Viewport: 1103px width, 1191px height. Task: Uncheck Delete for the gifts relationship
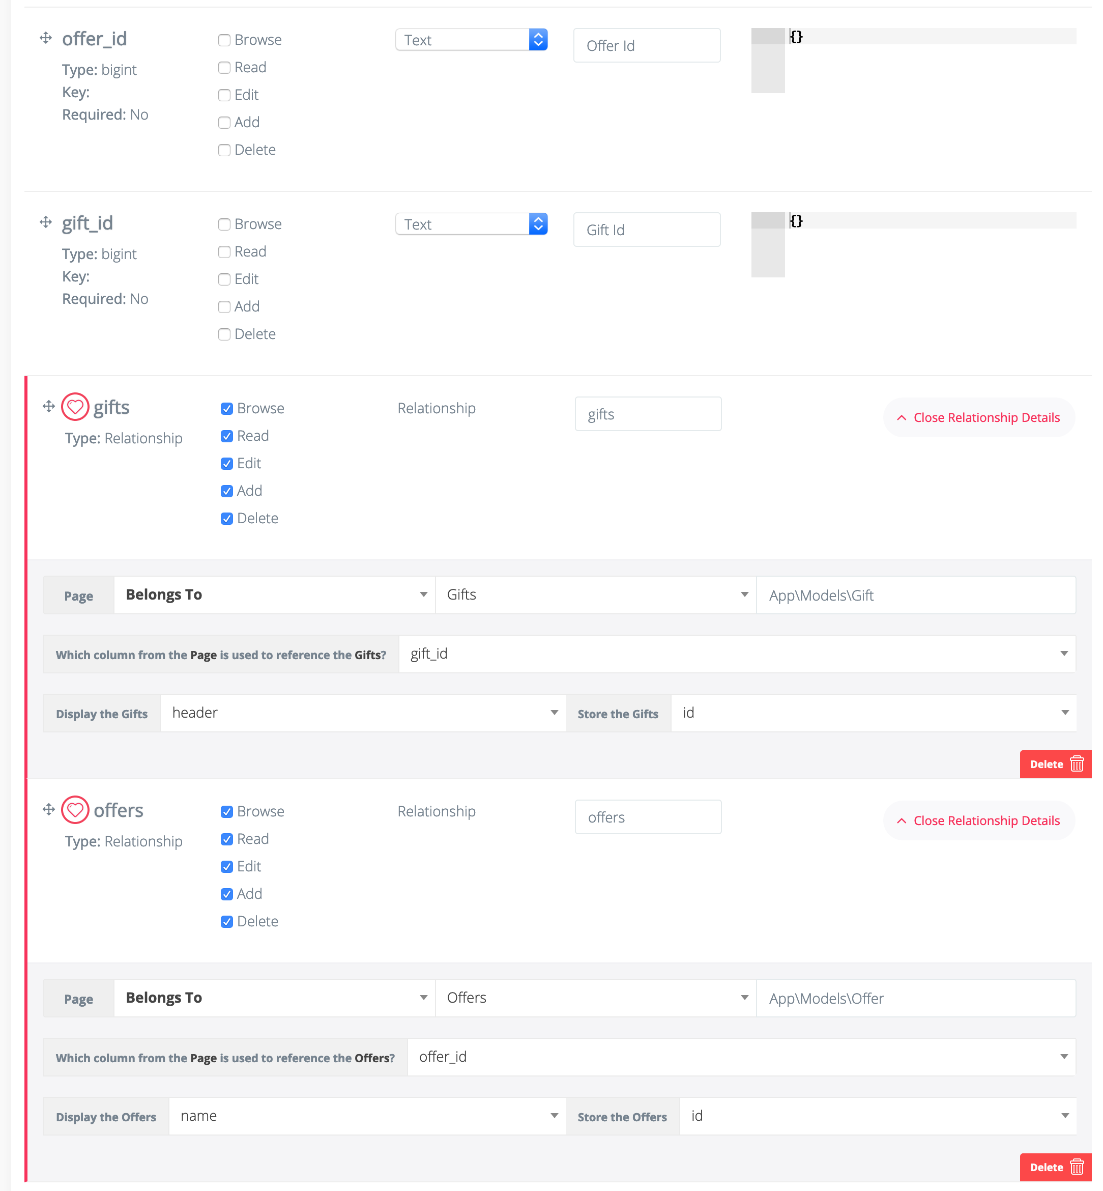[227, 518]
